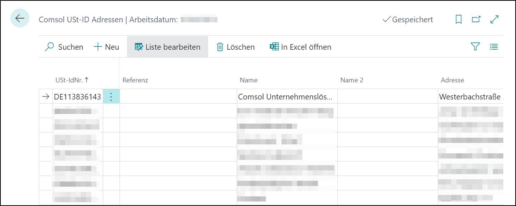
Task: Go back using the arrow button
Action: (x=20, y=18)
